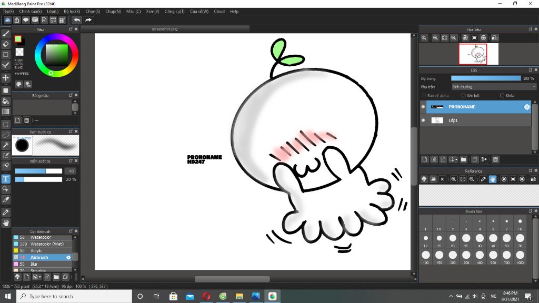Select the Text tool
This screenshot has height=303, width=539.
pos(6,179)
